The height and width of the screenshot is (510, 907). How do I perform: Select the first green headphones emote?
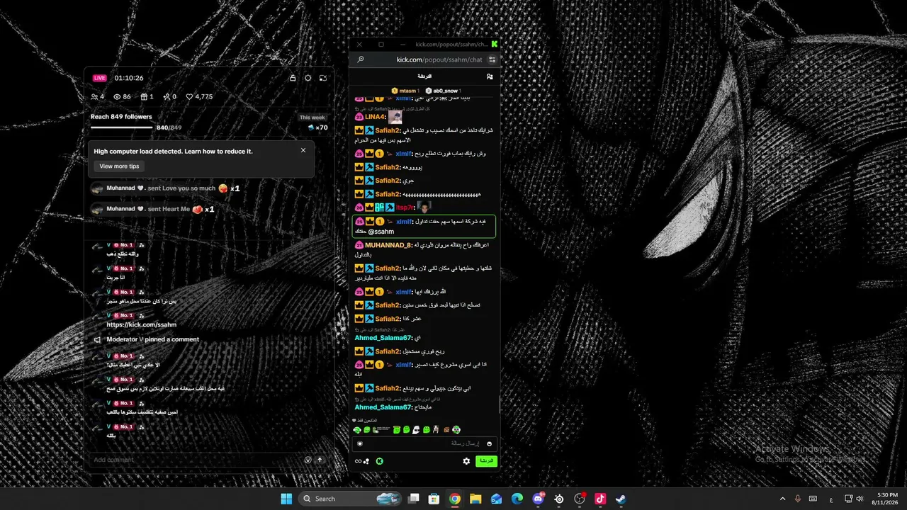[x=357, y=430]
